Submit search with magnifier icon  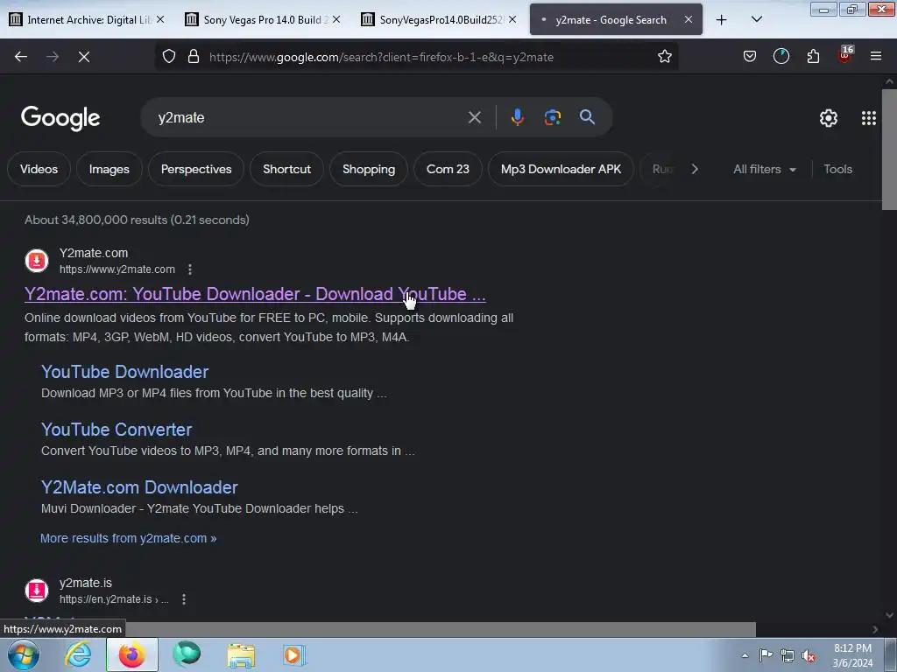coord(587,118)
